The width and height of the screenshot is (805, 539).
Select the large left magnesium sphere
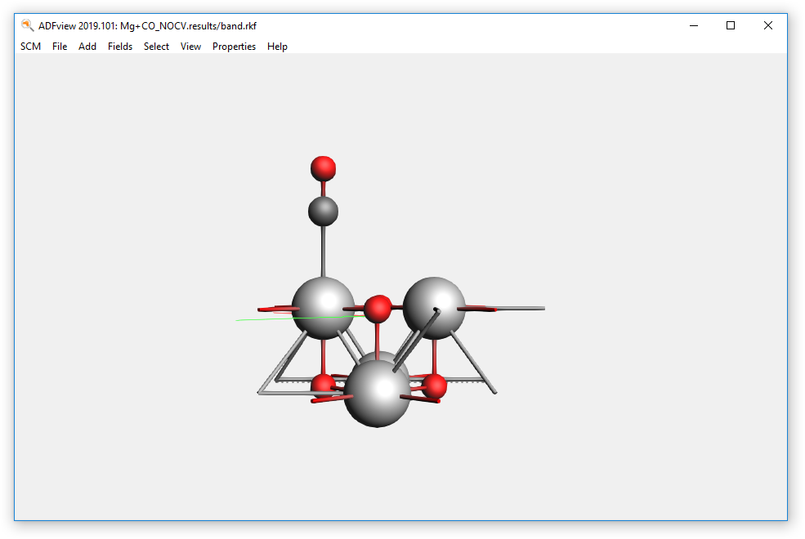(x=324, y=310)
